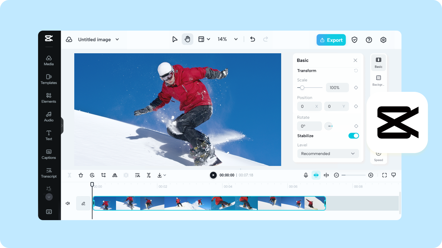Click the Position Y input field
The image size is (442, 248).
pyautogui.click(x=336, y=106)
